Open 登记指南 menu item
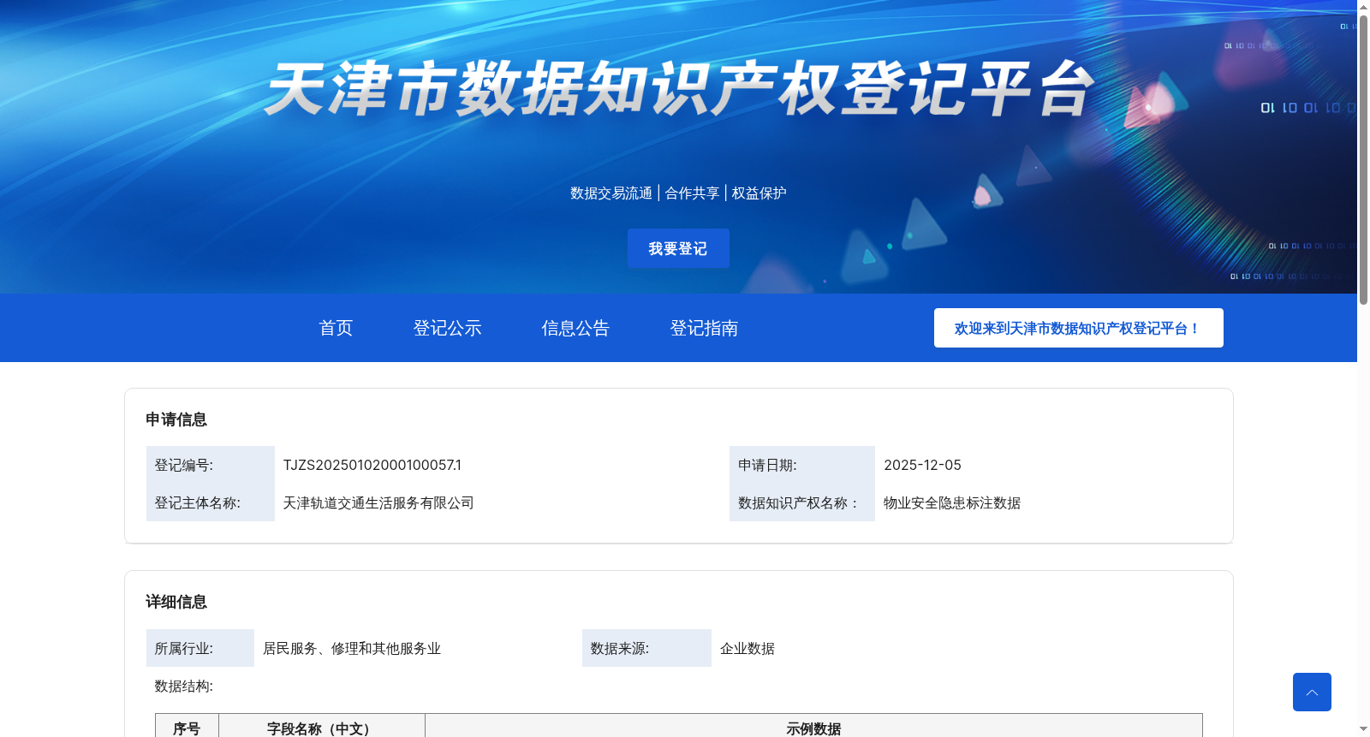Image resolution: width=1370 pixels, height=737 pixels. click(x=704, y=328)
